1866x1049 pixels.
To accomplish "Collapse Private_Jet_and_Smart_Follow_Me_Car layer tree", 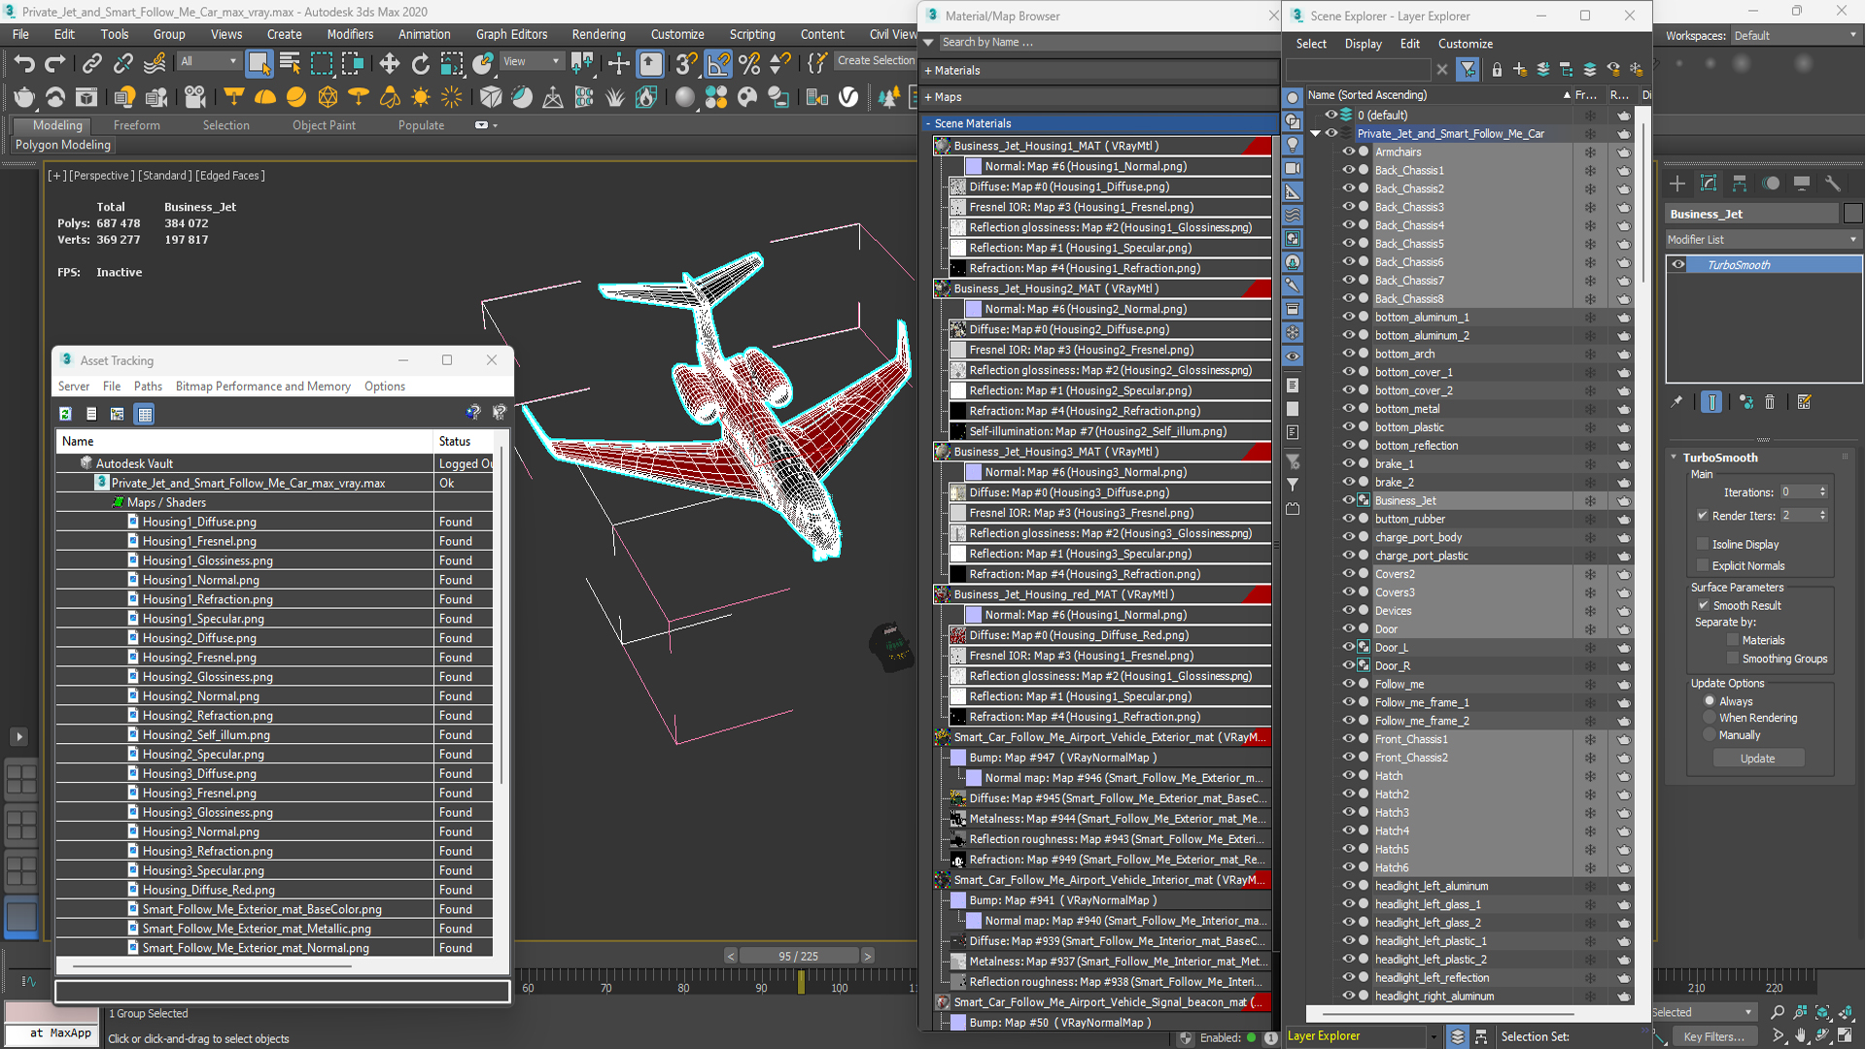I will click(1316, 133).
